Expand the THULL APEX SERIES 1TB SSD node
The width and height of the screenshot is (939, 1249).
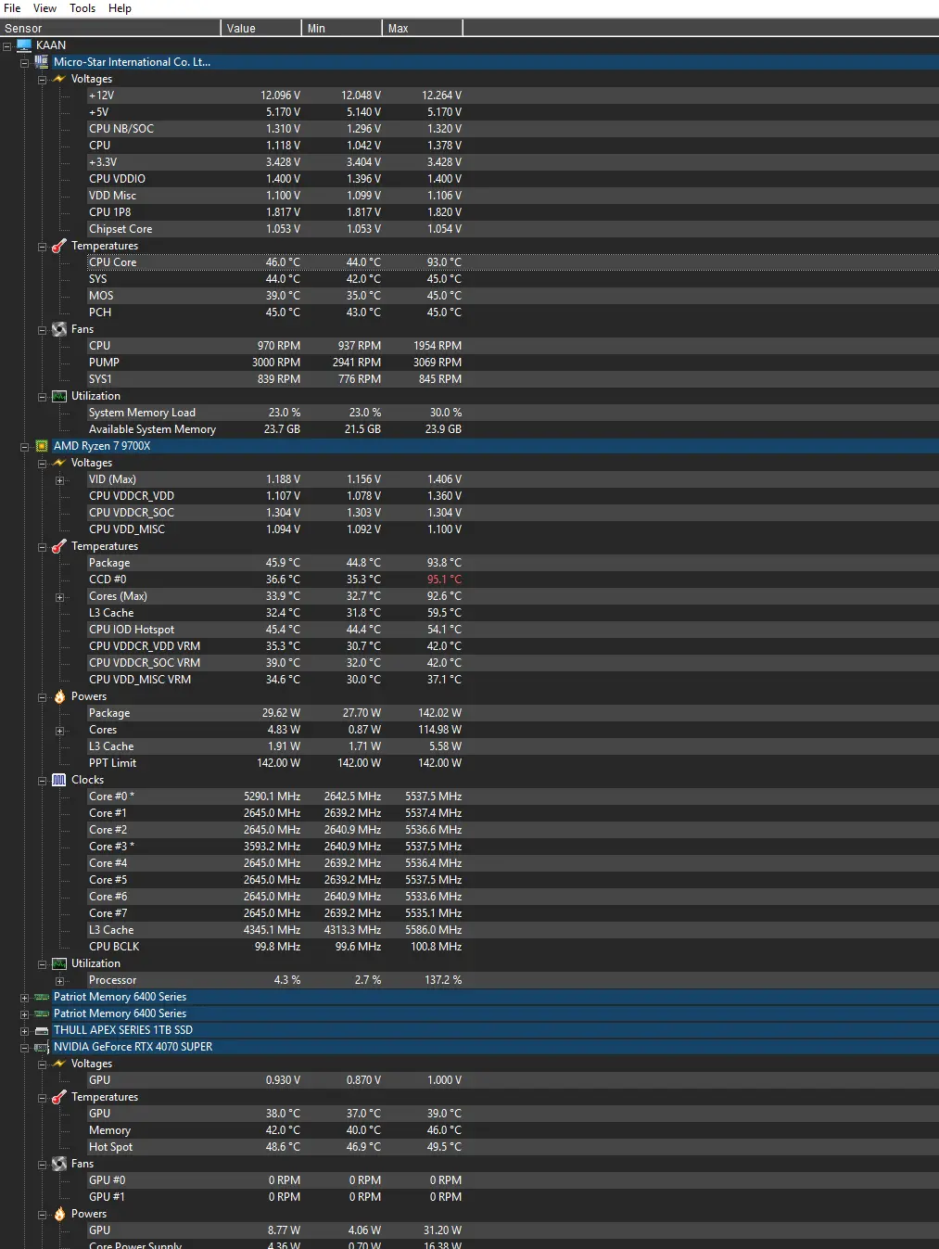25,1030
